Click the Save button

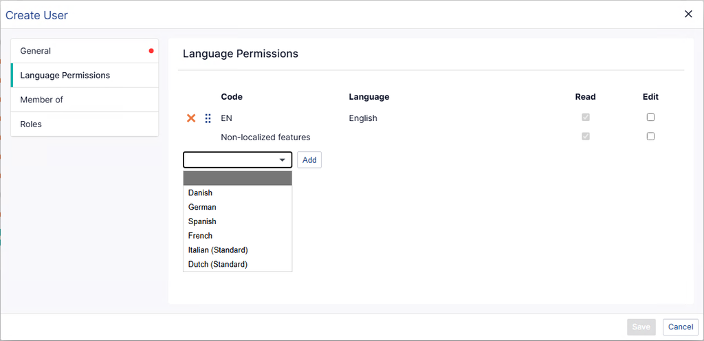641,327
